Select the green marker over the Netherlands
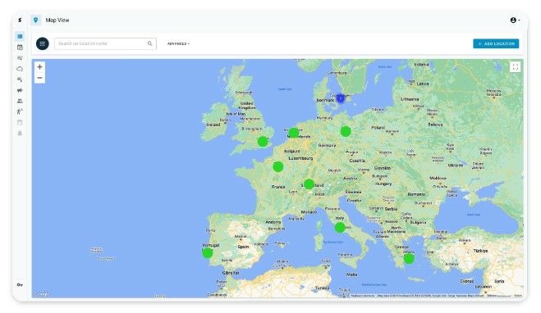The height and width of the screenshot is (313, 541). pyautogui.click(x=294, y=133)
